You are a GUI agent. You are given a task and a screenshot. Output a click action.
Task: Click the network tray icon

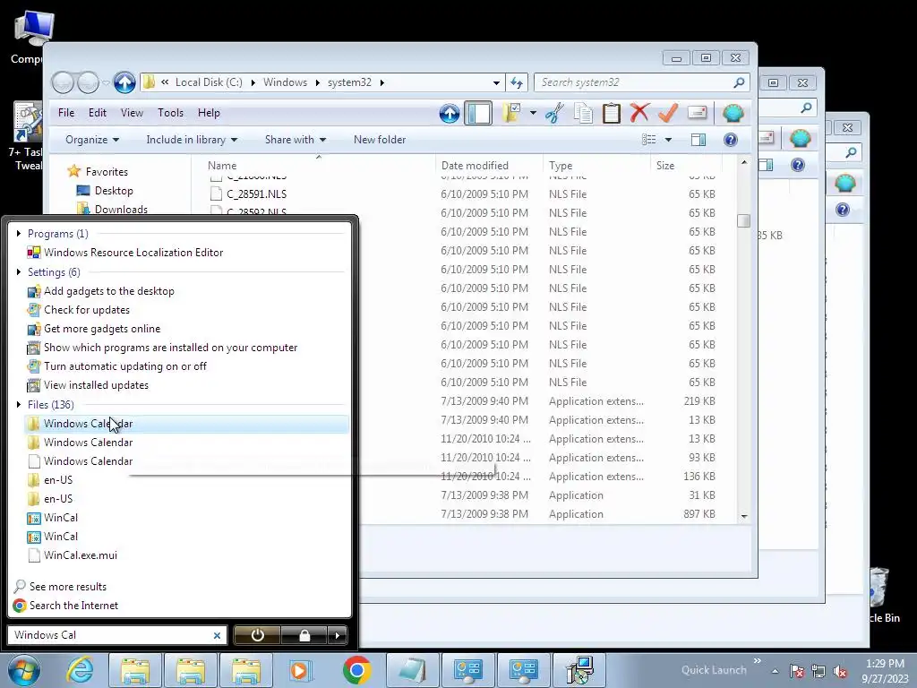[818, 671]
